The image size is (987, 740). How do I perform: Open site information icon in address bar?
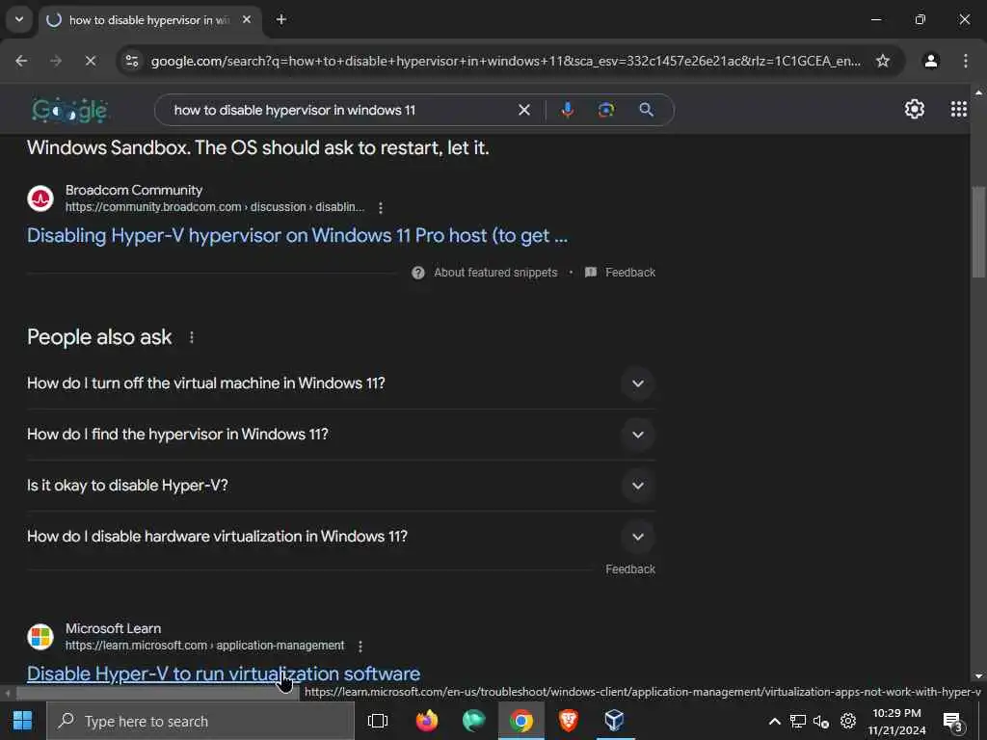[132, 61]
